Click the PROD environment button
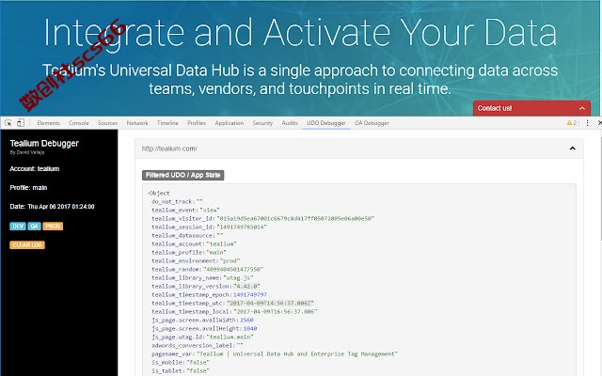Viewport: 602px width, 376px height. pyautogui.click(x=53, y=227)
